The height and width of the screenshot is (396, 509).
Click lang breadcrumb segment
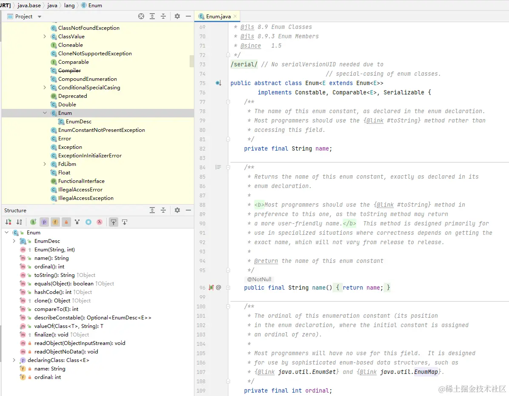(69, 6)
